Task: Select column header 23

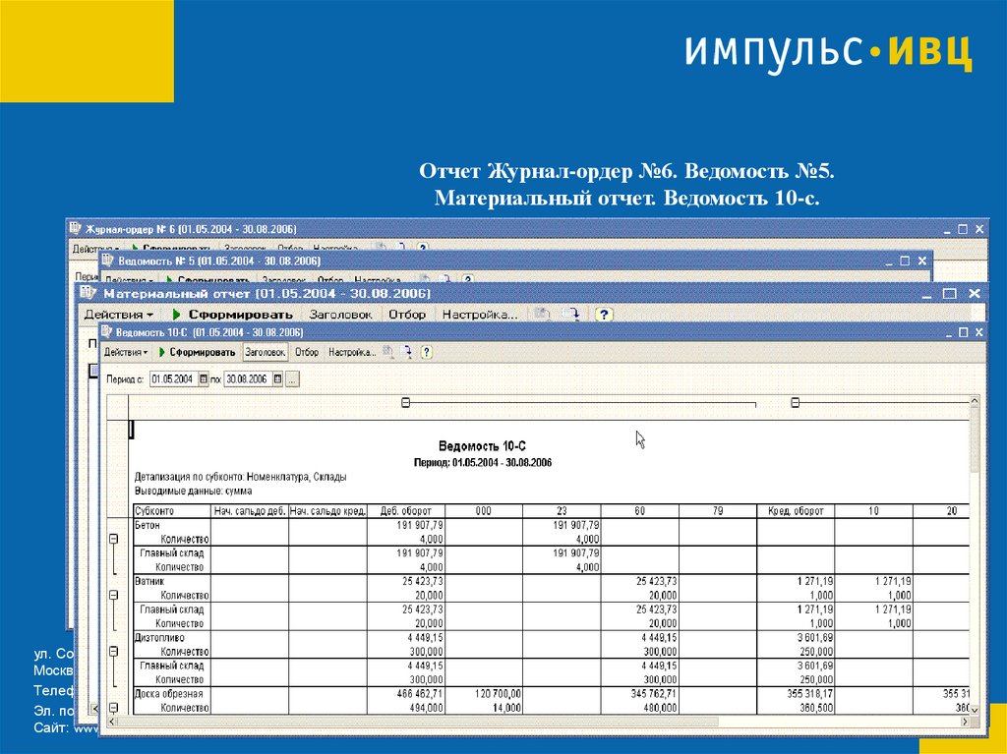Action: (x=562, y=511)
